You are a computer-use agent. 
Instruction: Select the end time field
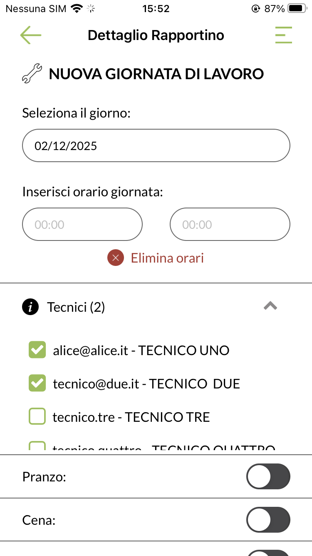pyautogui.click(x=230, y=225)
